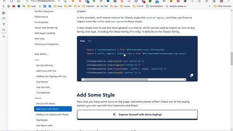Click 'Express Yourself with Some Styling!' button
The width and height of the screenshot is (233, 131).
pos(137,115)
